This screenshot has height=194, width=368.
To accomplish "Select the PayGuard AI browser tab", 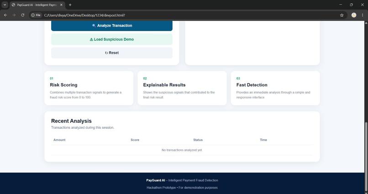I will click(x=37, y=5).
